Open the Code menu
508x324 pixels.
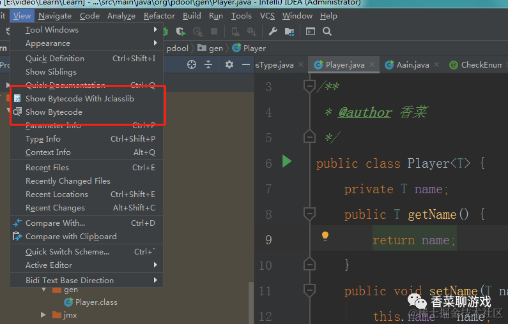point(89,16)
